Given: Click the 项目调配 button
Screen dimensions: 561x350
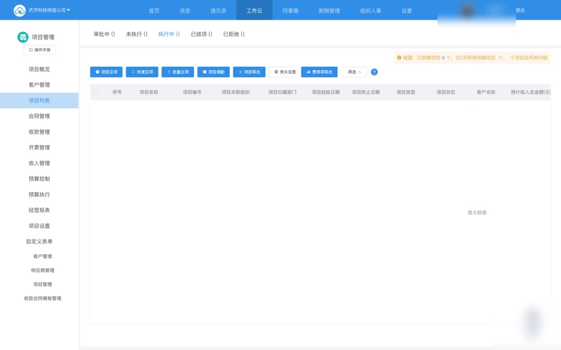Looking at the screenshot, I should (x=213, y=72).
